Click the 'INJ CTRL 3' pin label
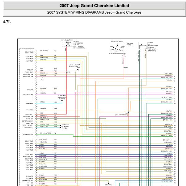 click(29, 165)
